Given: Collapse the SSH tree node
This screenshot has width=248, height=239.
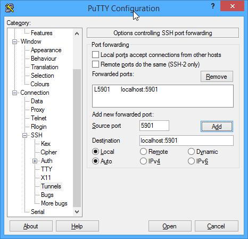Looking at the screenshot, I should point(25,135).
